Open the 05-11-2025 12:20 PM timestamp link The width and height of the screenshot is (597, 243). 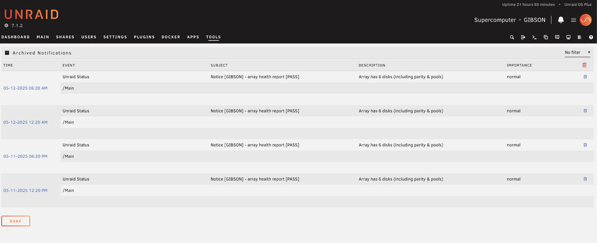[26, 190]
